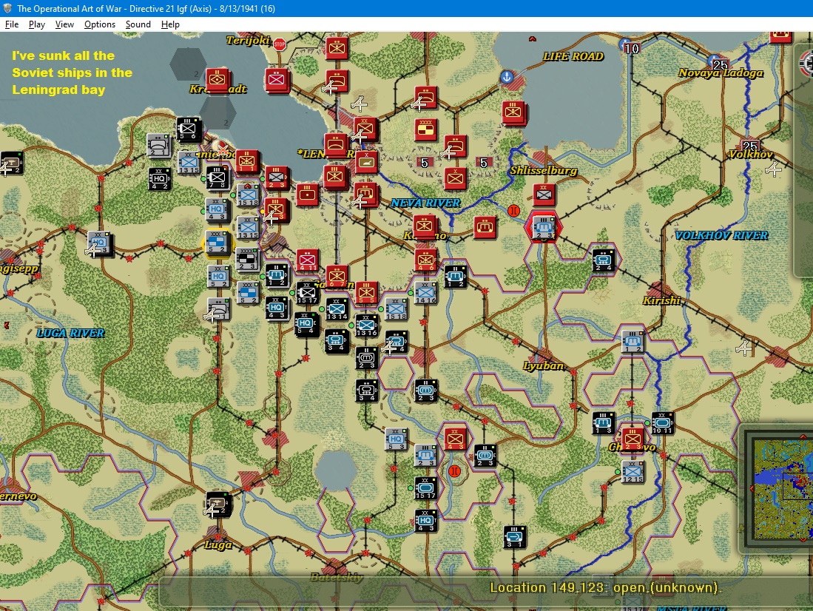Select the Soviet XXXX army headquarters counter
Image resolution: width=813 pixels, height=611 pixels.
[x=425, y=129]
